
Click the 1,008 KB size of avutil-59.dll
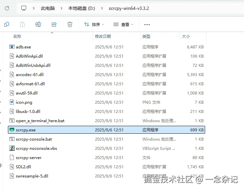[195, 93]
